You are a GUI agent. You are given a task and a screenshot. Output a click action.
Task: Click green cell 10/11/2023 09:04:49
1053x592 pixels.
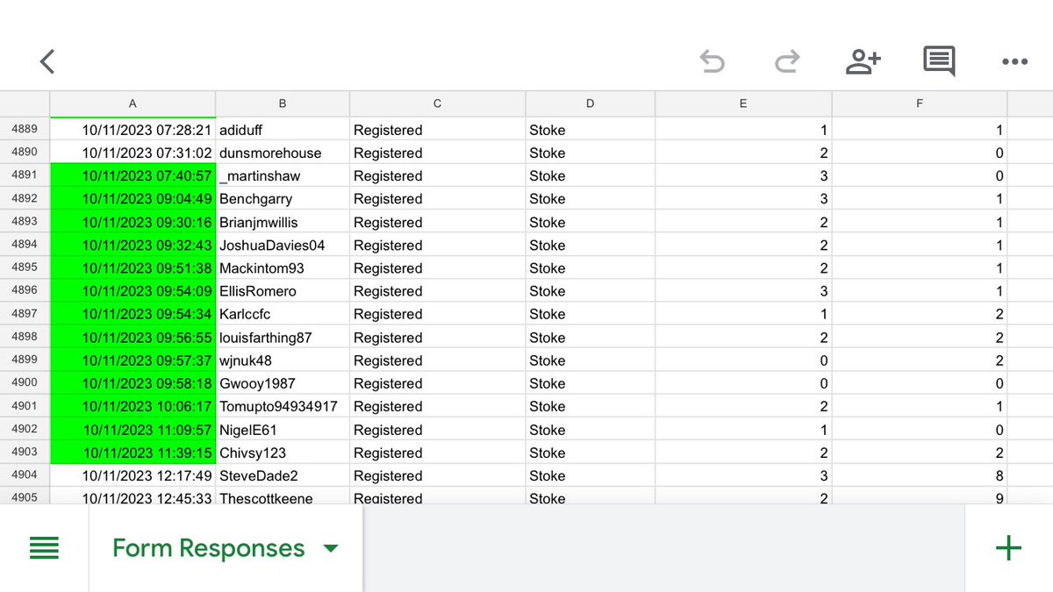coord(133,198)
